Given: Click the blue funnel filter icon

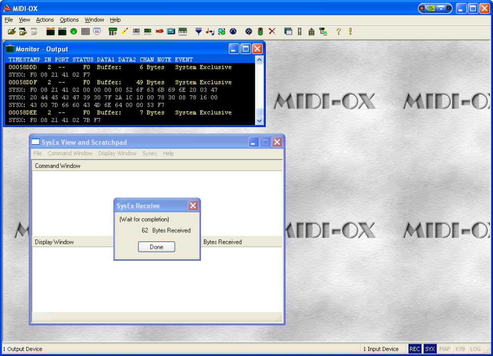Looking at the screenshot, I should tap(199, 32).
